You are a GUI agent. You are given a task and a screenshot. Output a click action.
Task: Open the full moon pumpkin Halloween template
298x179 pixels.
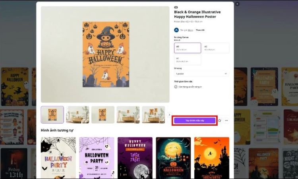tap(173, 158)
